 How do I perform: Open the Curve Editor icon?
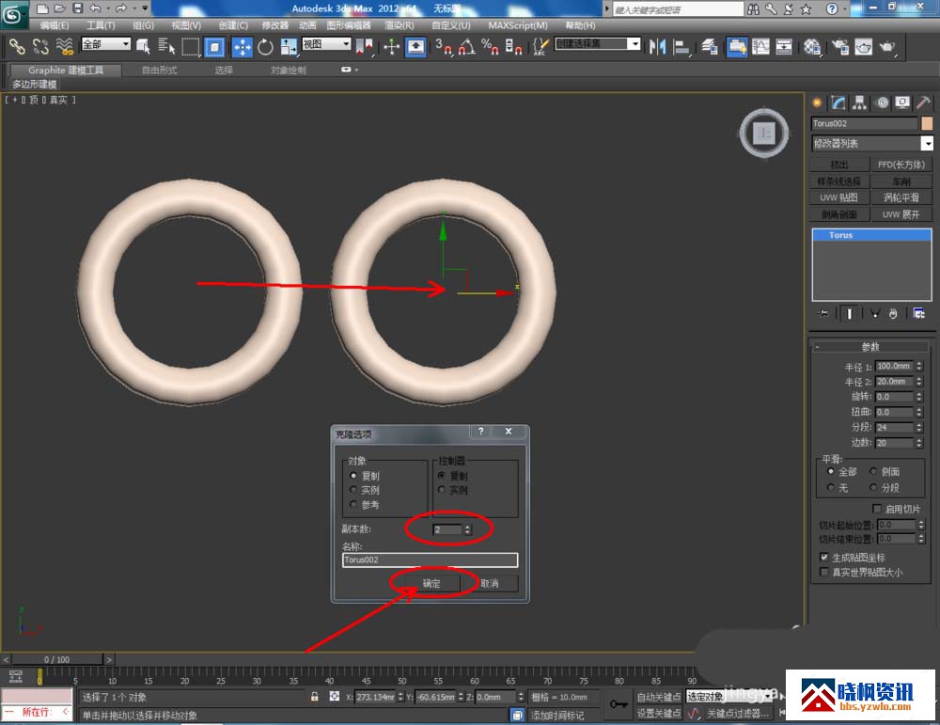coord(760,46)
